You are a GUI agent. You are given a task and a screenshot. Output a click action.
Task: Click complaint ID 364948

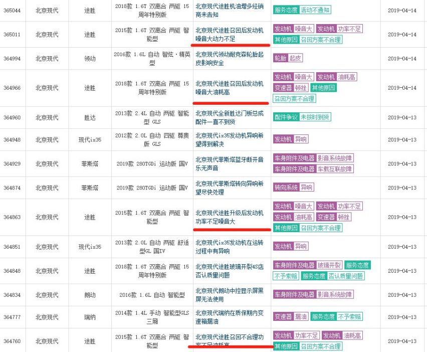pos(12,139)
